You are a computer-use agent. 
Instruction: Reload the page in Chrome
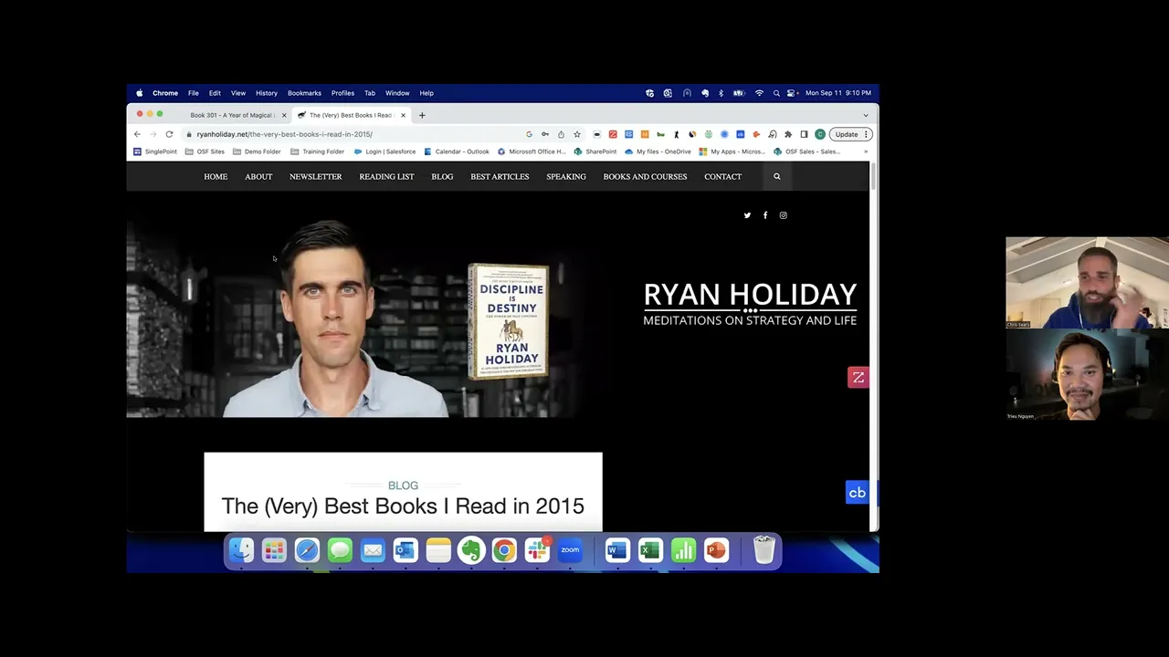(x=169, y=134)
